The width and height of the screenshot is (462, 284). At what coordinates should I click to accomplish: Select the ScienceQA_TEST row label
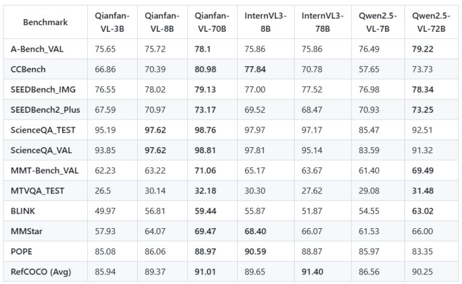[41, 130]
